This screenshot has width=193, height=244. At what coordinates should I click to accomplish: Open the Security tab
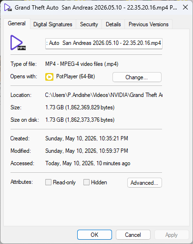[89, 24]
